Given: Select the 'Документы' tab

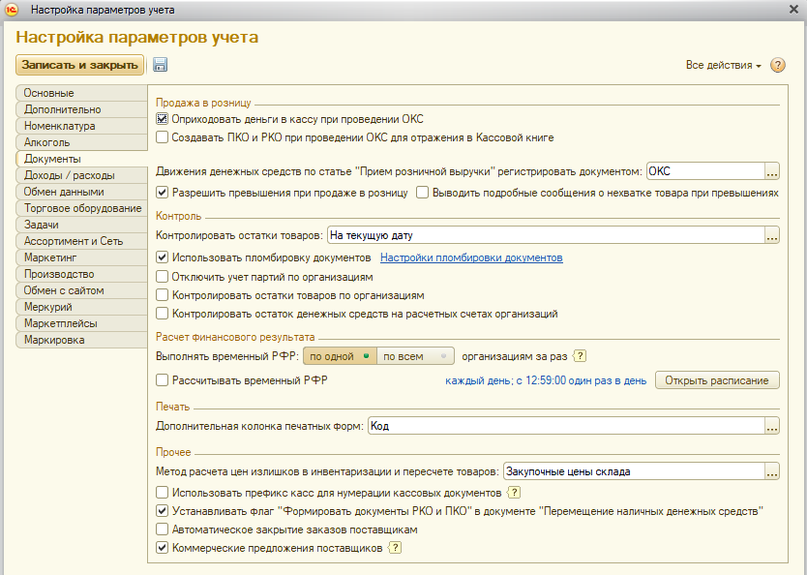Looking at the screenshot, I should point(81,159).
